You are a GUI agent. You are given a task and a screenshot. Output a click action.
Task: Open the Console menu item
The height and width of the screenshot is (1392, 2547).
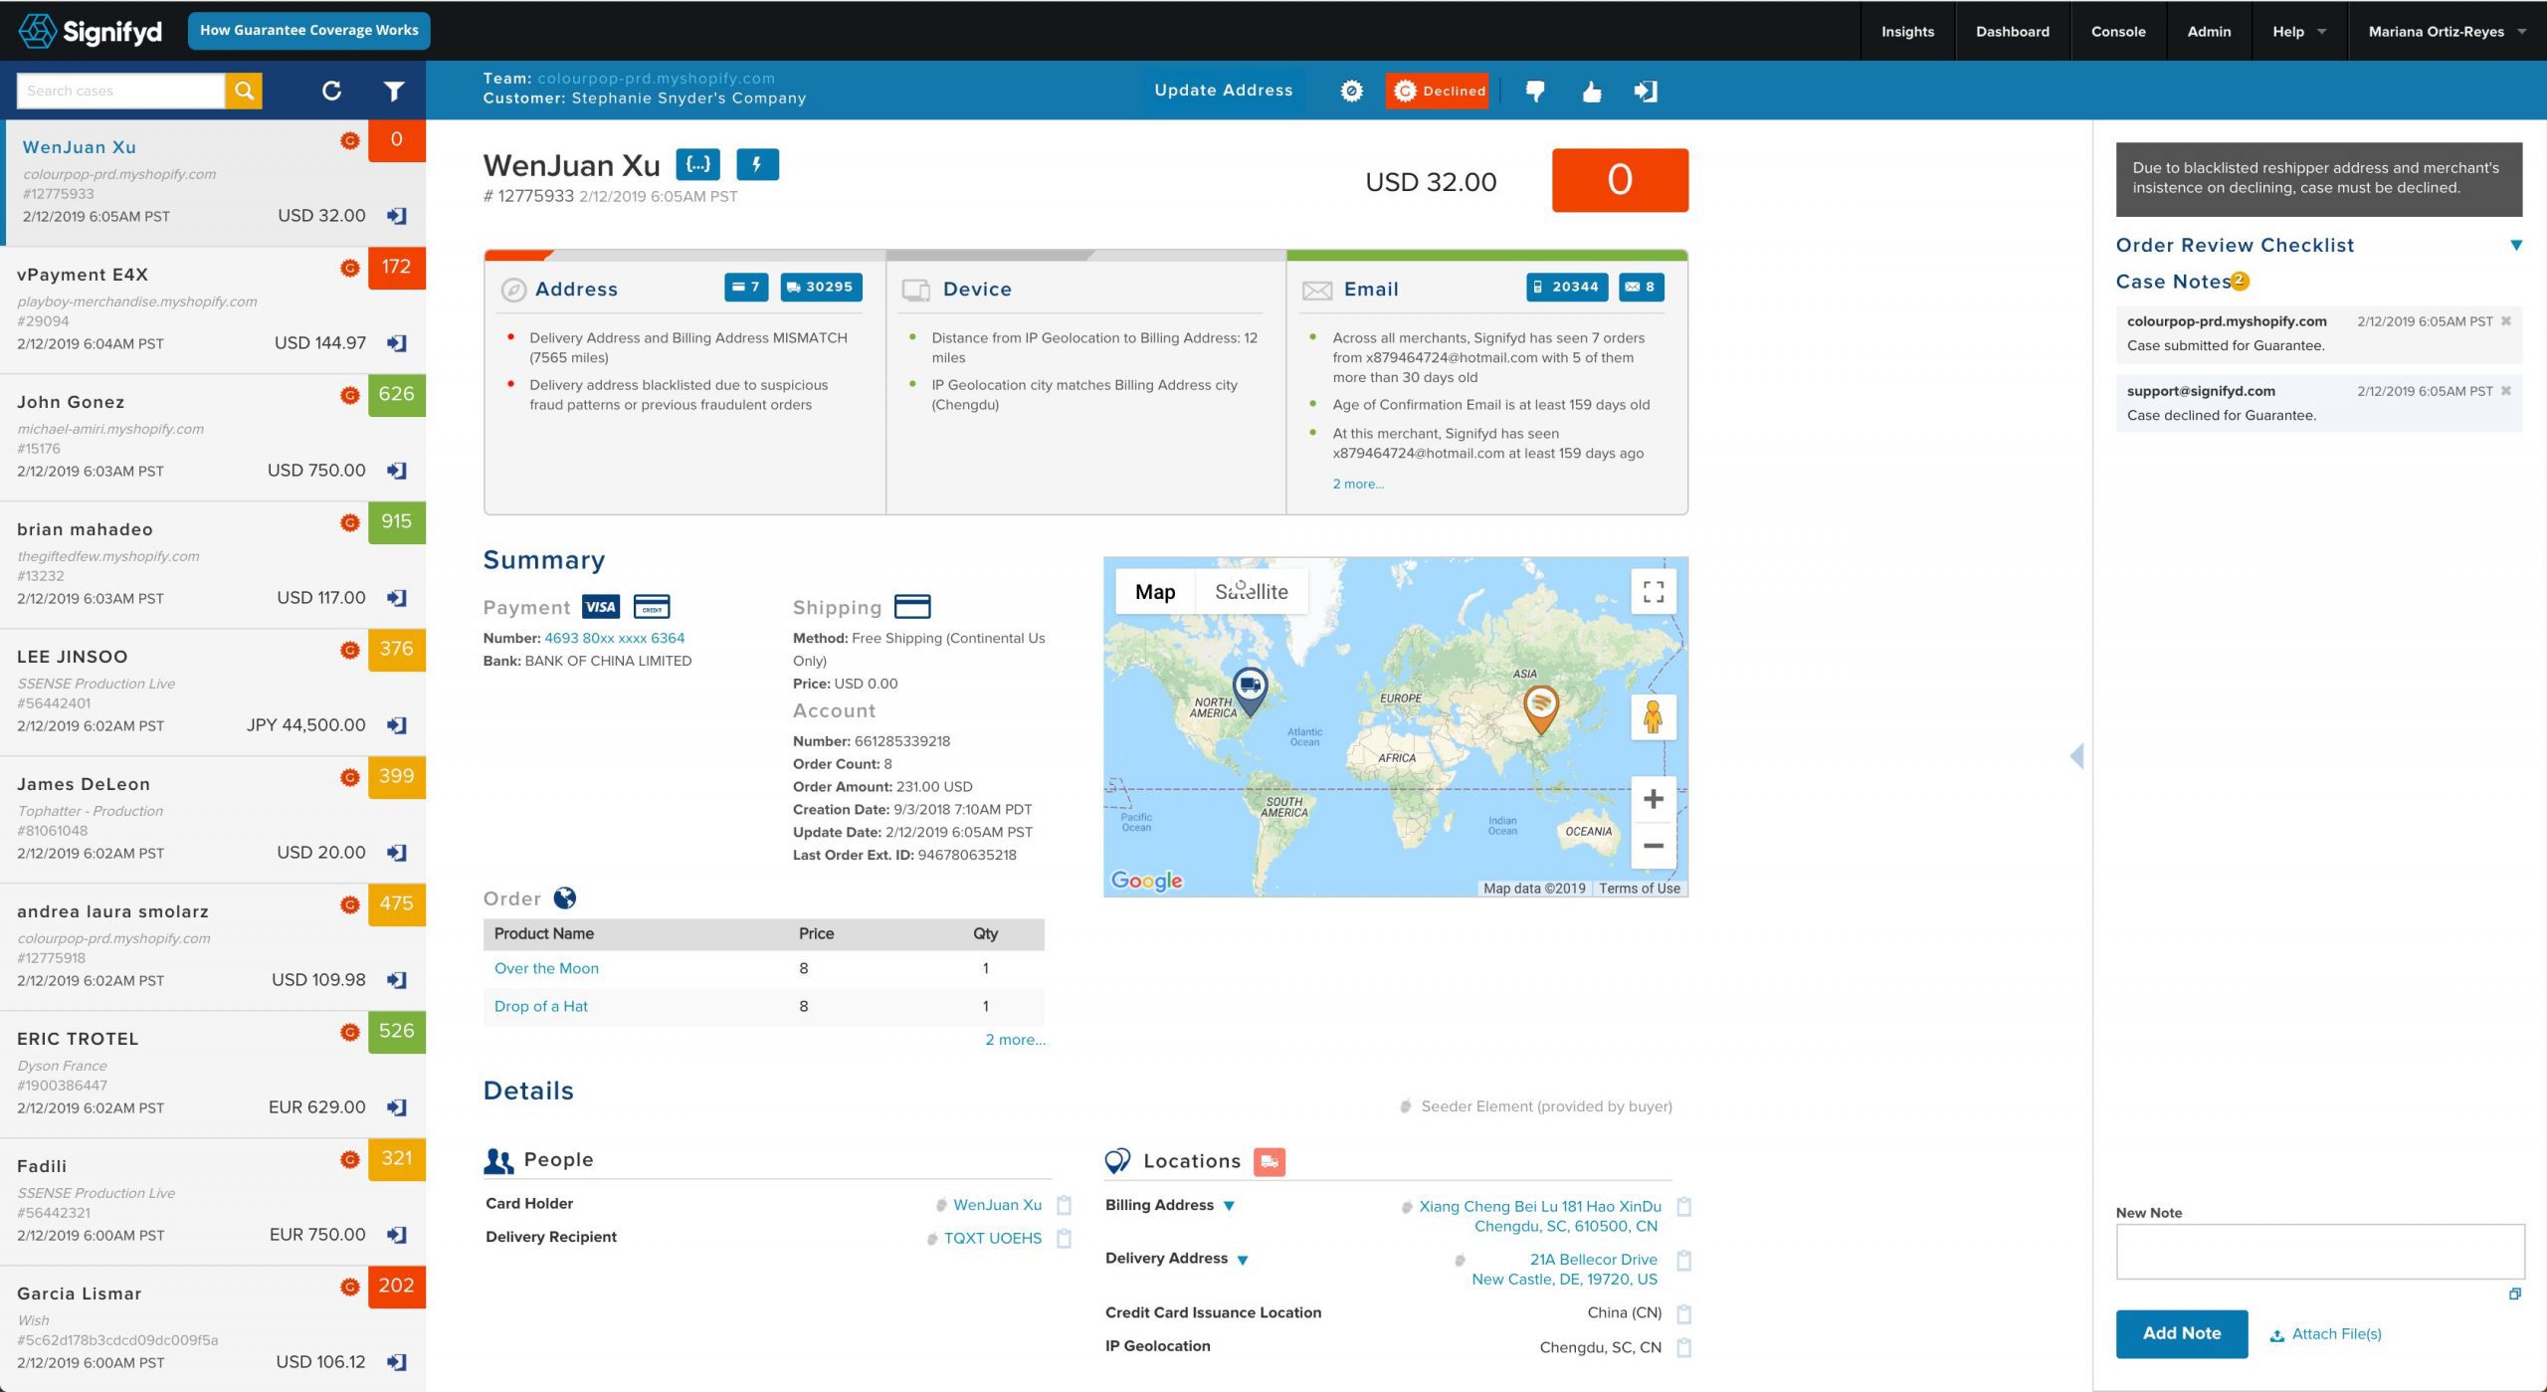click(2118, 31)
